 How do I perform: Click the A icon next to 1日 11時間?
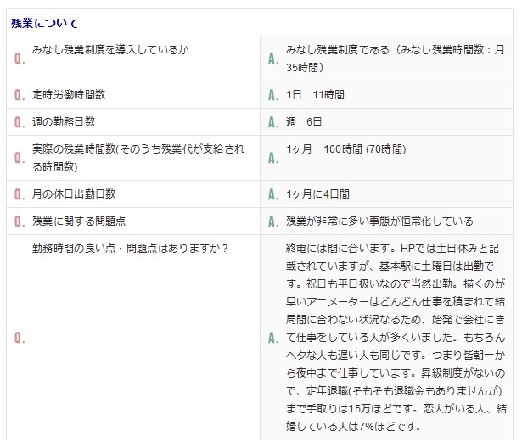click(273, 95)
